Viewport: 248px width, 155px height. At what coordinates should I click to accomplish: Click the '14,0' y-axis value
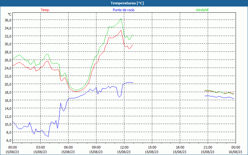8,108
